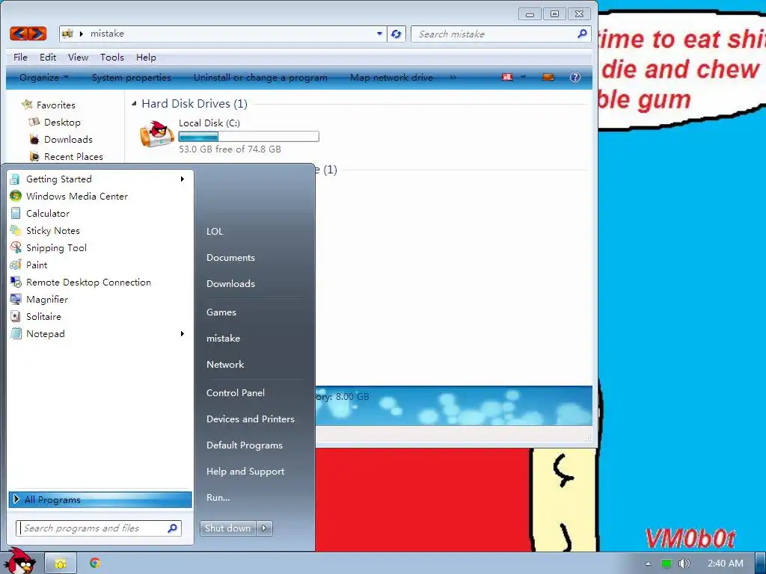The height and width of the screenshot is (574, 766).
Task: Click the search magnifier in Explorer
Action: pyautogui.click(x=582, y=34)
